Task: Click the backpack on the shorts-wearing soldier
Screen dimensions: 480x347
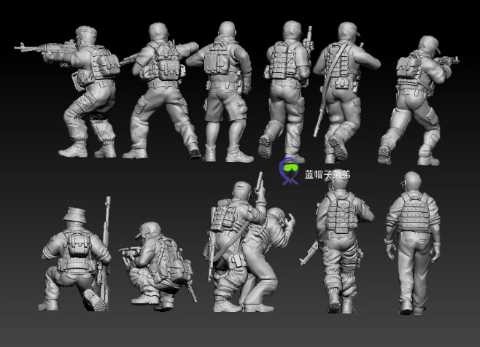Action: click(218, 59)
